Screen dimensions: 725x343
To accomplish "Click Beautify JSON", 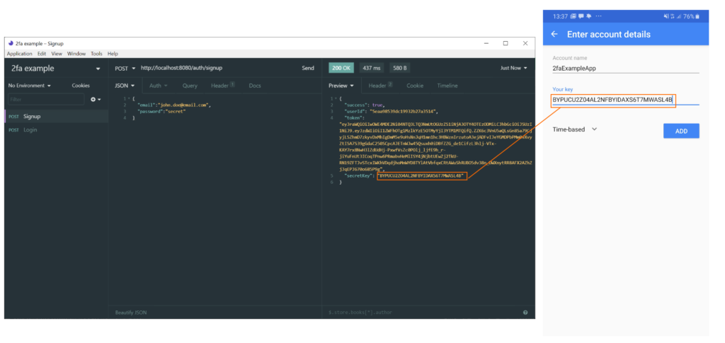I will (x=131, y=313).
